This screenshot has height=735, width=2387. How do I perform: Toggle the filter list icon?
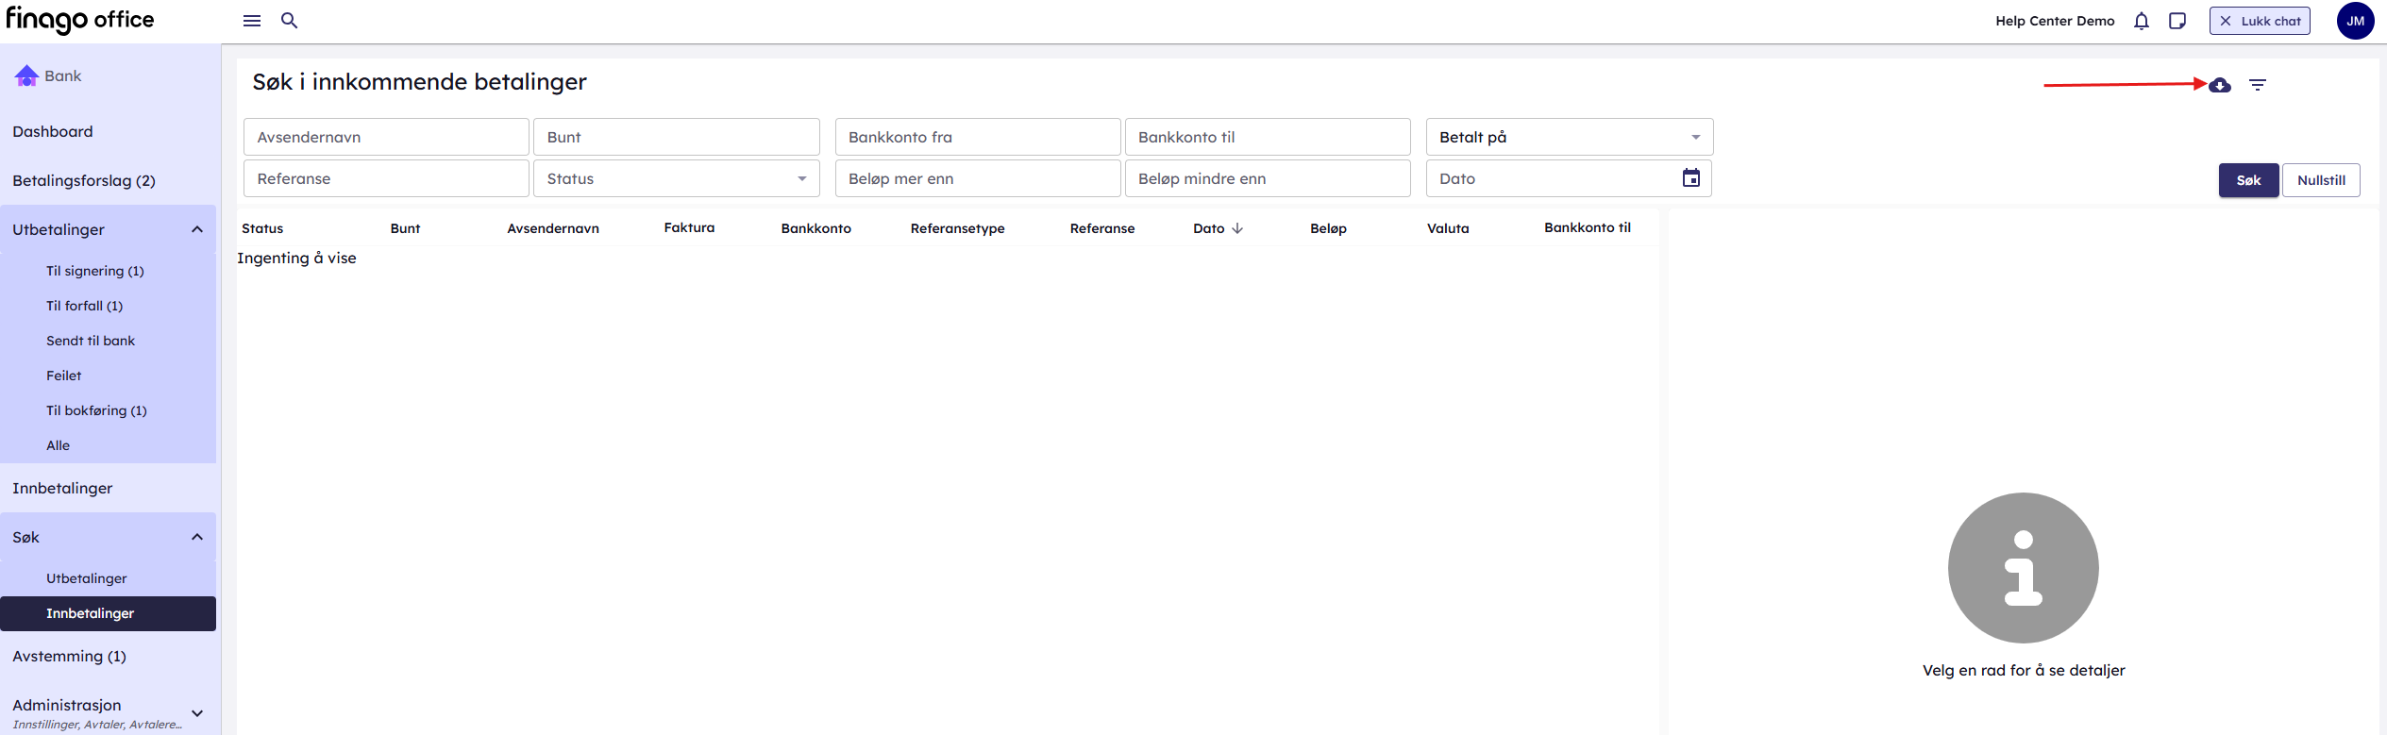coord(2258,85)
